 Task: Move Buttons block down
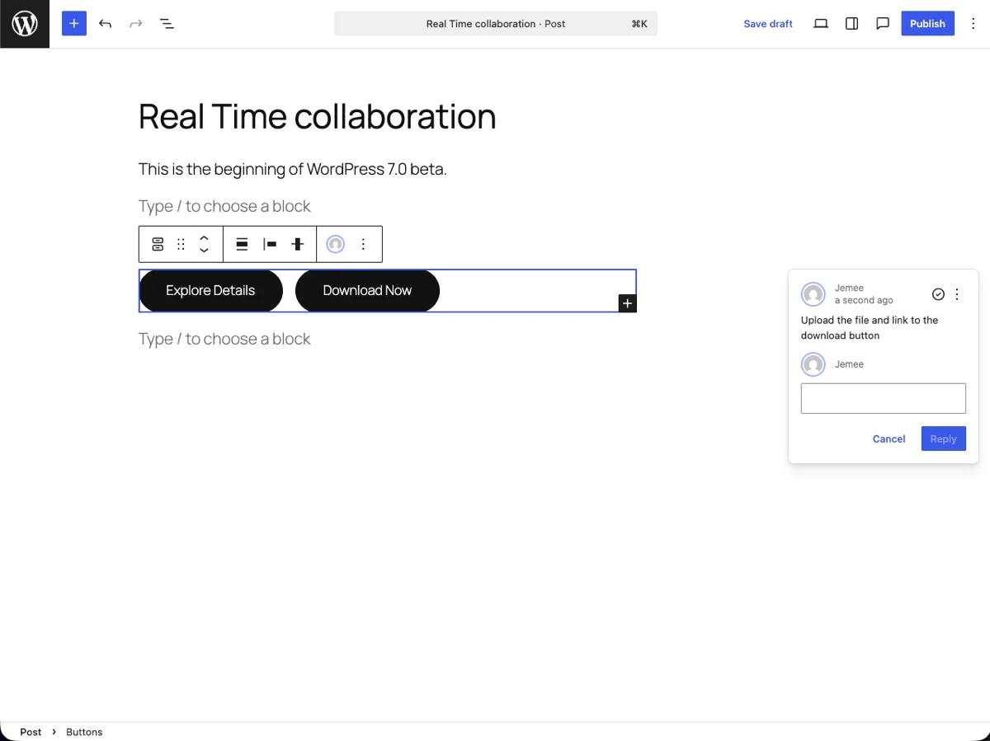coord(204,251)
